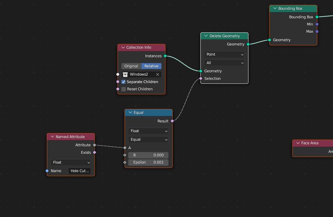Collapse the Face Area node

click(x=298, y=143)
